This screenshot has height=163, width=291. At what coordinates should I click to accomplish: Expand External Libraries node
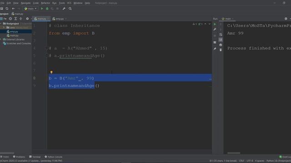pyautogui.click(x=1, y=39)
